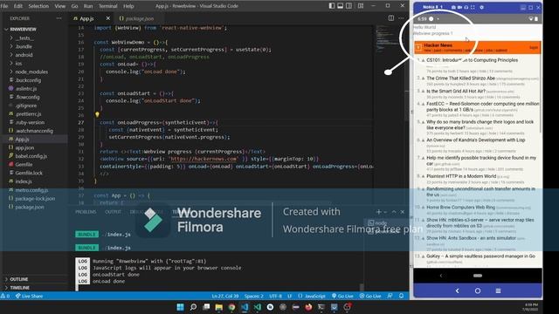Toggle the bottom panel layout icon
This screenshot has width=559, height=314.
pyautogui.click(x=340, y=6)
